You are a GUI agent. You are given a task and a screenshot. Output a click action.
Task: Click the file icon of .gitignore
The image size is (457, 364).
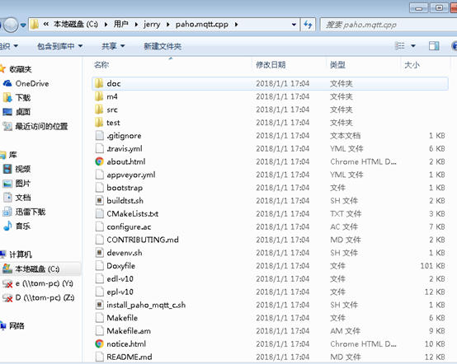[x=99, y=135]
